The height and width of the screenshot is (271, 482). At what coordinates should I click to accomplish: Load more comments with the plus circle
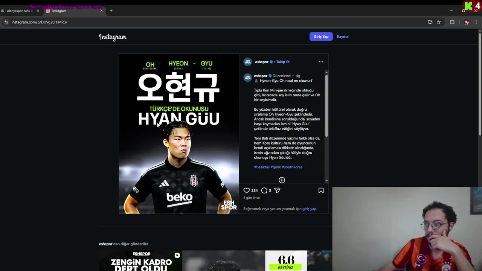point(282,180)
